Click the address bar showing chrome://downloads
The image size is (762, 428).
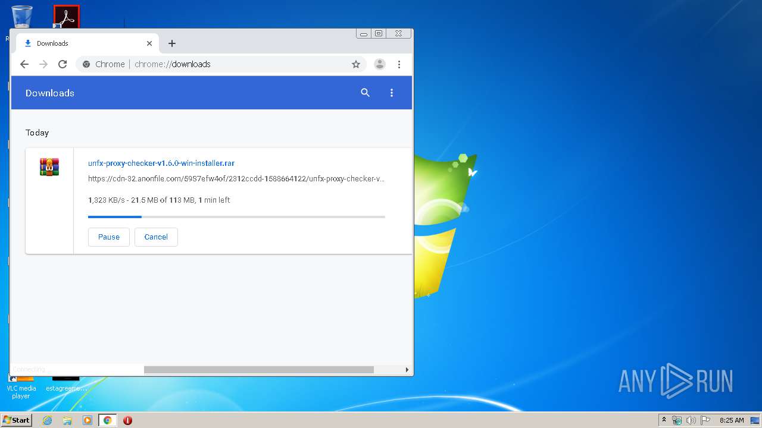[x=220, y=64]
